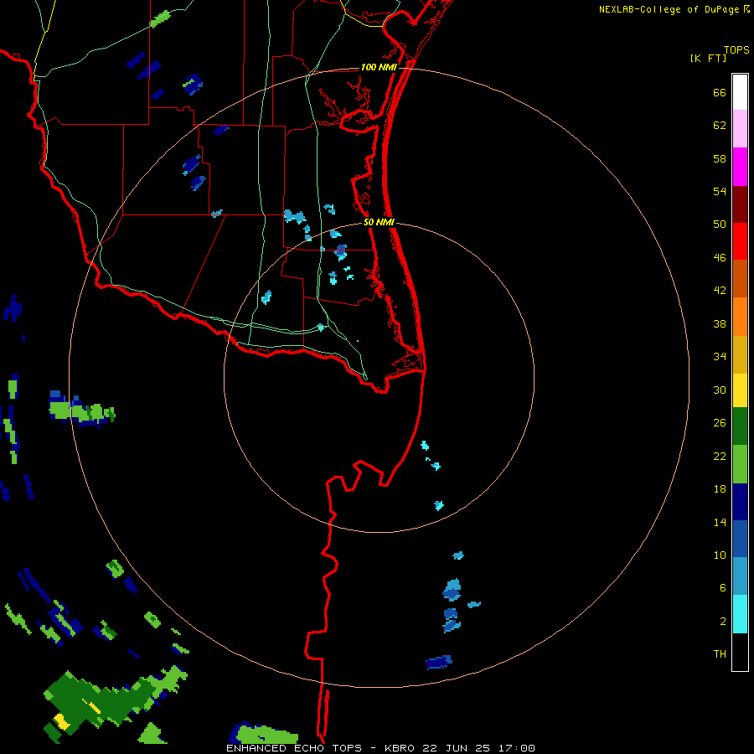Viewport: 754px width, 754px height.
Task: Select the dark red (maroon) legend swatch
Action: (x=740, y=204)
